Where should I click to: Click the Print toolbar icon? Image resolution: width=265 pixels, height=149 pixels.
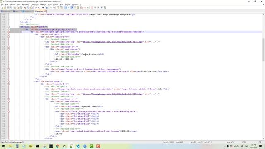coord(21,7)
